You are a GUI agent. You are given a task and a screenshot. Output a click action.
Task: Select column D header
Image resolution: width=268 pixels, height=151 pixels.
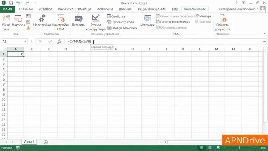[66, 49]
